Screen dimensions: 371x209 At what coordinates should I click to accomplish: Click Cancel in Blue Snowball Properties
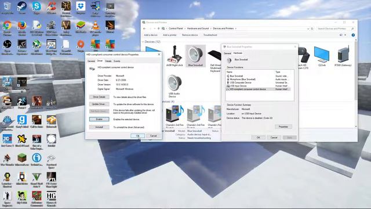[274, 138]
